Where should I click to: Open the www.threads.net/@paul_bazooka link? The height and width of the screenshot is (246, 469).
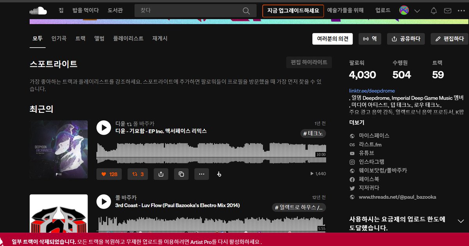[x=397, y=197]
